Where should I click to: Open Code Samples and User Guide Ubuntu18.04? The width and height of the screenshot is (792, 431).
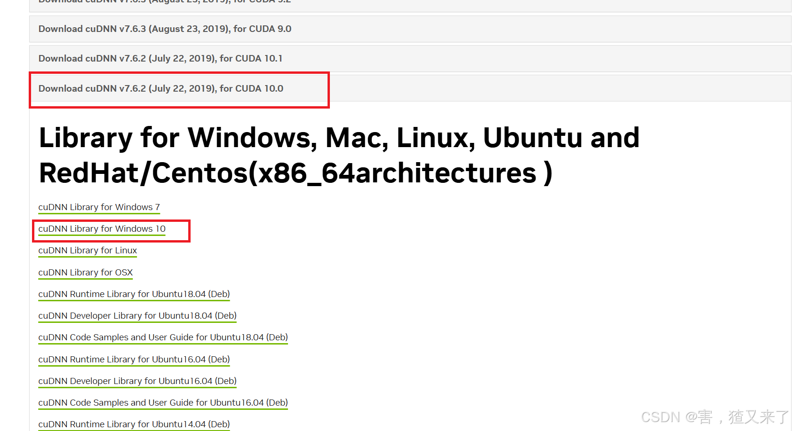click(x=163, y=337)
